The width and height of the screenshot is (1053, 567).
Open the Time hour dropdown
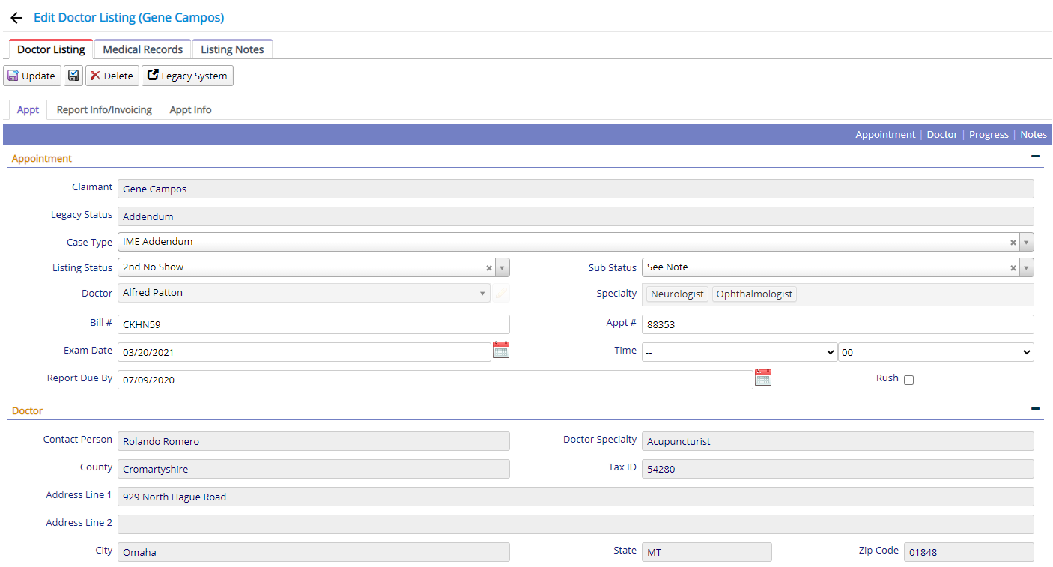pyautogui.click(x=739, y=352)
